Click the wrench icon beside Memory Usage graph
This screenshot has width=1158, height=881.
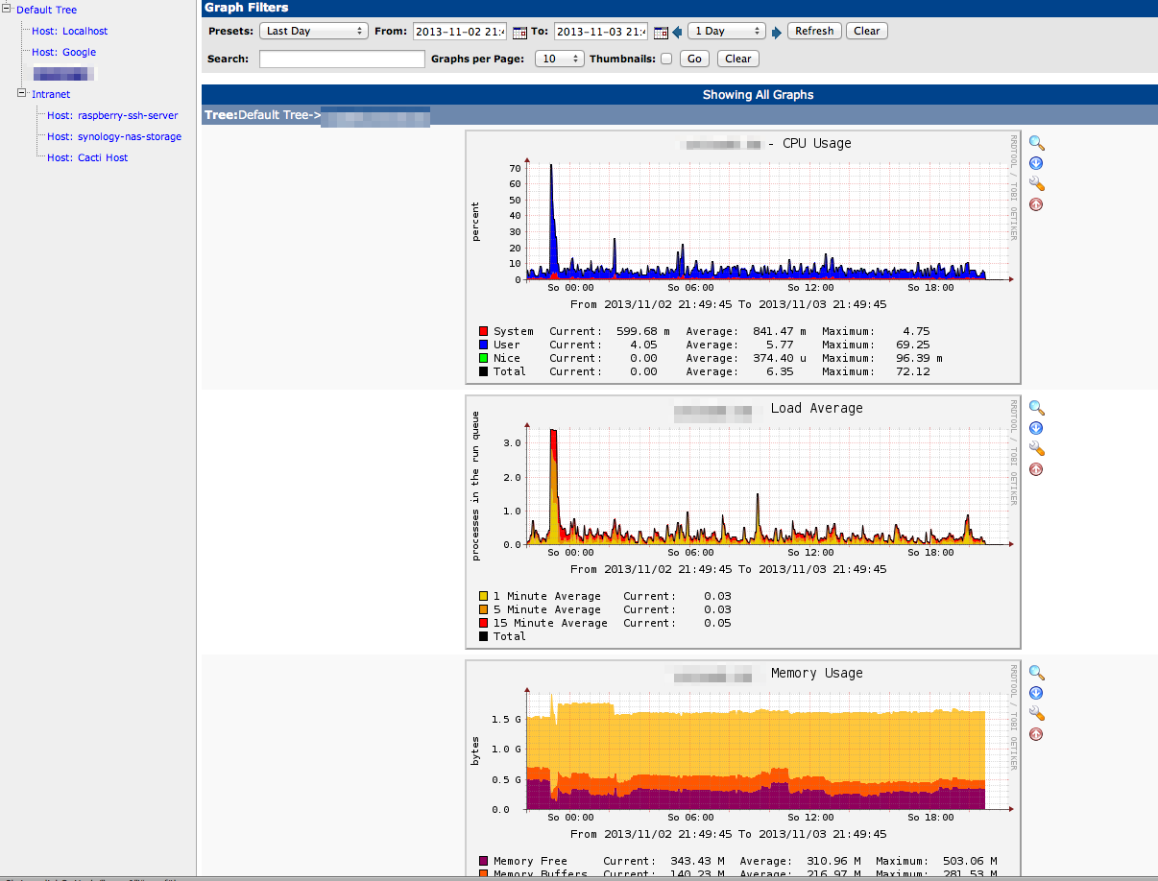tap(1036, 713)
